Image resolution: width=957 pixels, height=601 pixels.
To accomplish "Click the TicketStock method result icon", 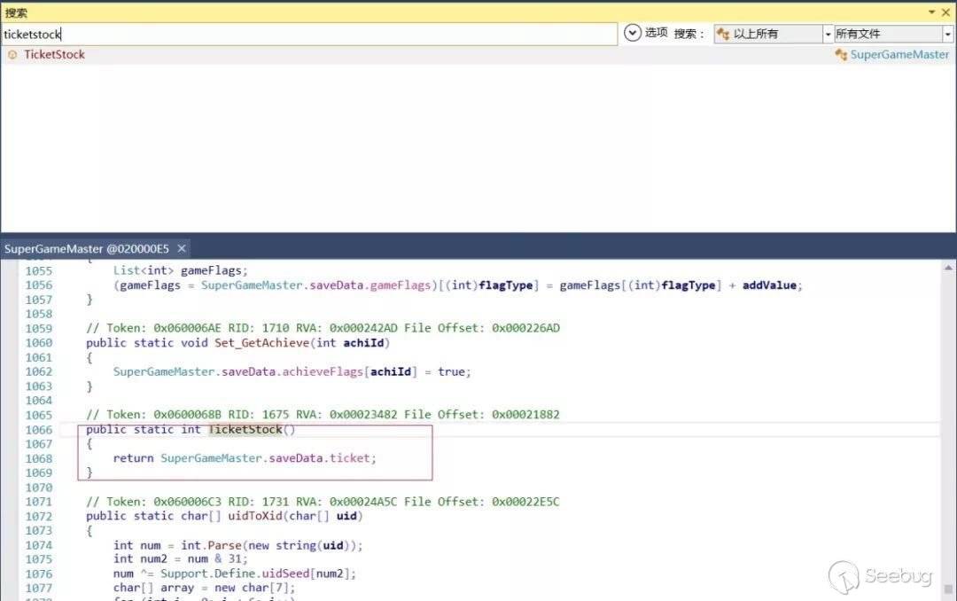I will click(12, 55).
